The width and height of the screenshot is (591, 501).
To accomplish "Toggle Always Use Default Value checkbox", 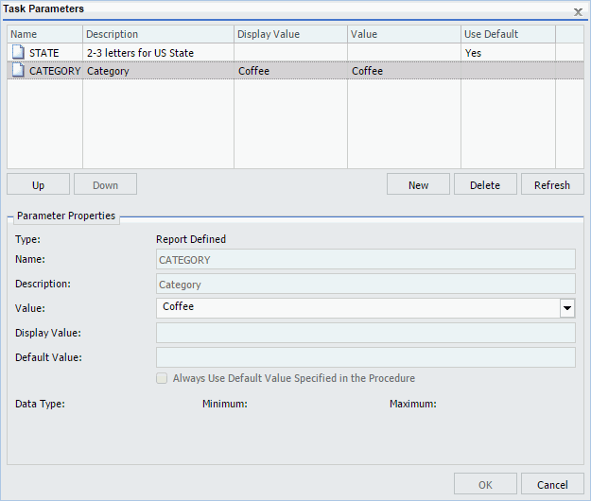I will tap(163, 378).
